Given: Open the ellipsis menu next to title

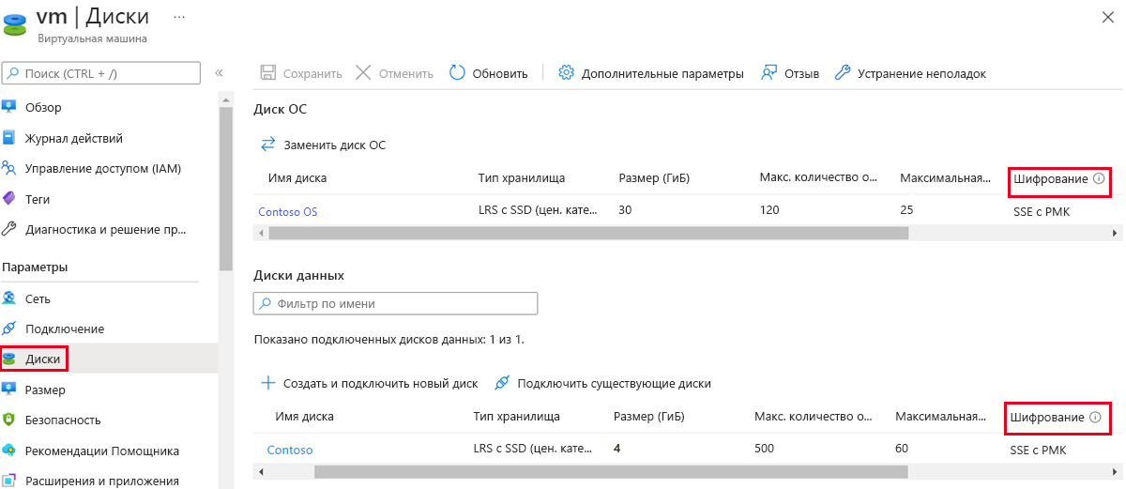Looking at the screenshot, I should point(179,17).
